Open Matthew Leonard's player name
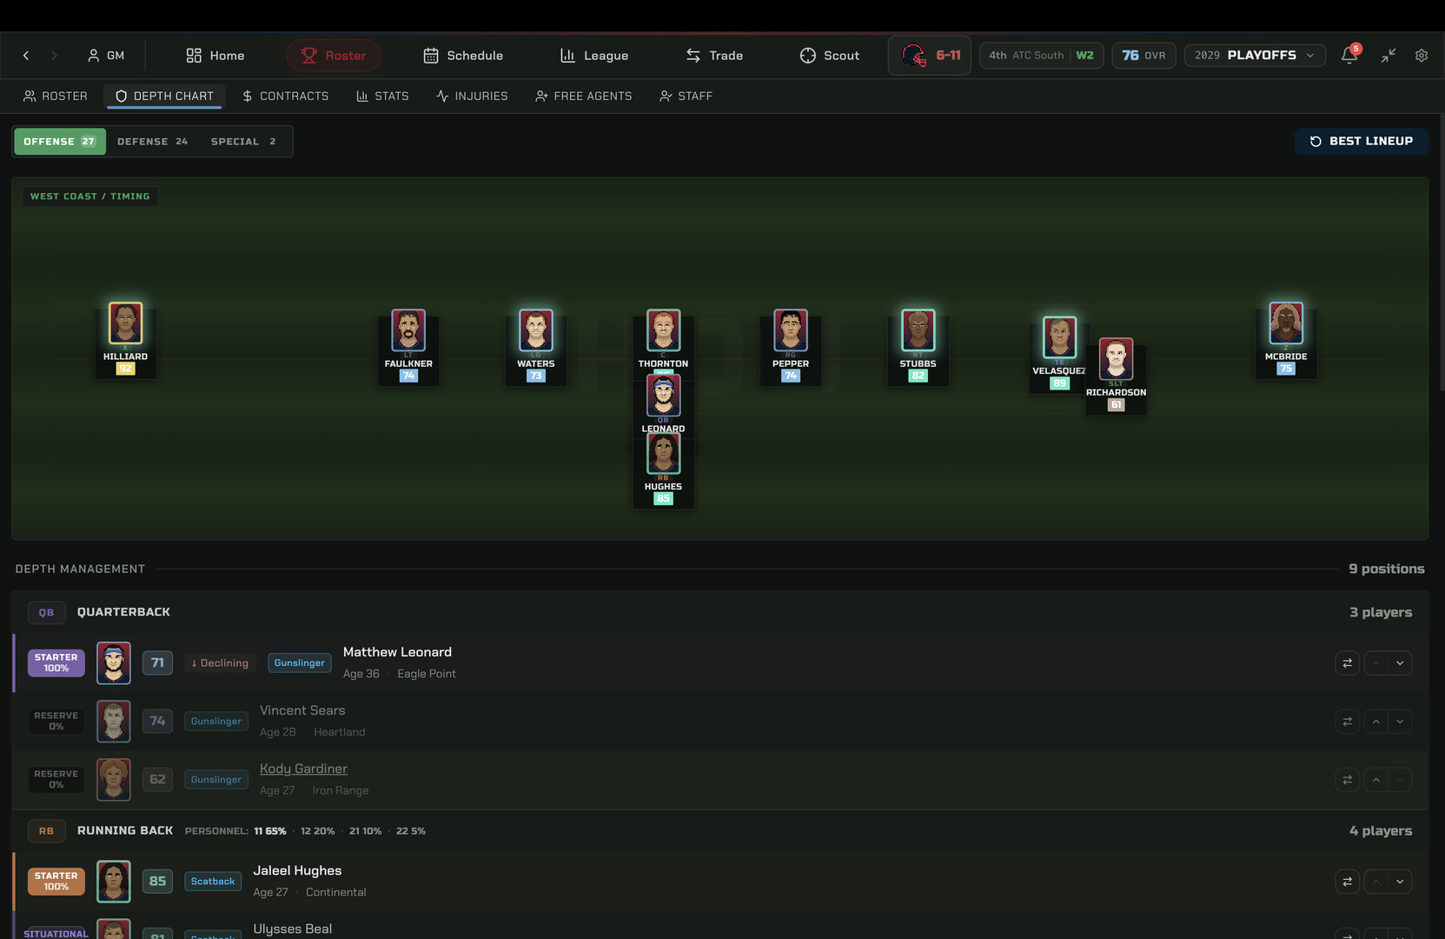This screenshot has height=939, width=1445. click(397, 652)
